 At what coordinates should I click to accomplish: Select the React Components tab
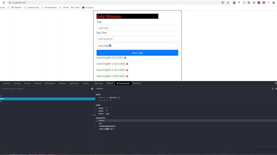tap(123, 83)
